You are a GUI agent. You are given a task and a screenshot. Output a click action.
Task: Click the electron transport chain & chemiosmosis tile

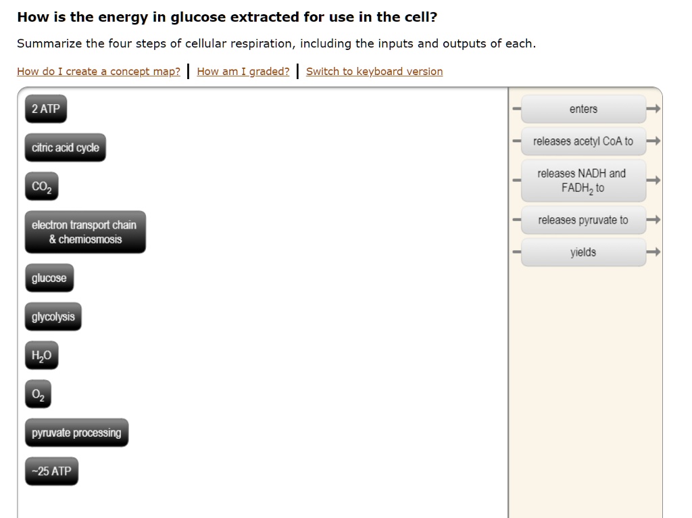pyautogui.click(x=84, y=232)
